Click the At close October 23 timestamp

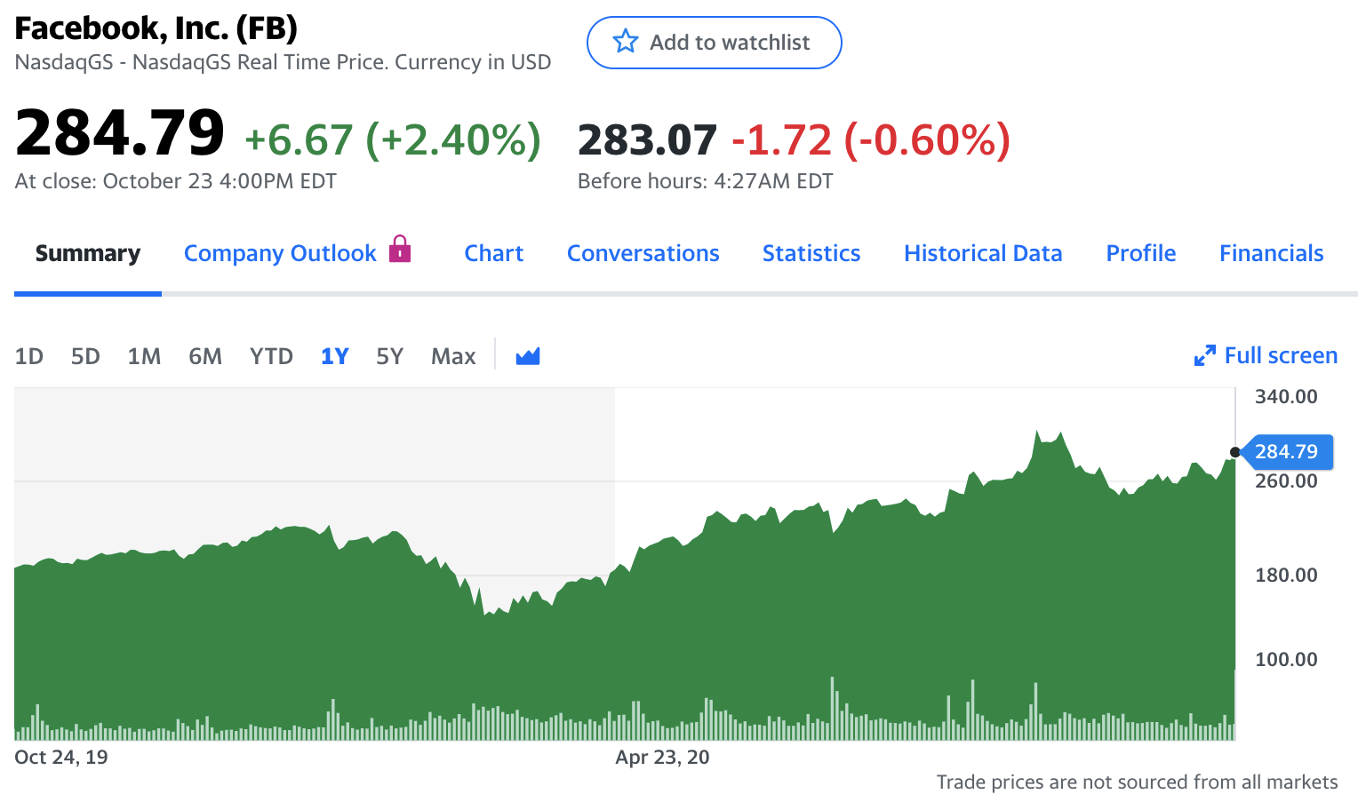[176, 181]
